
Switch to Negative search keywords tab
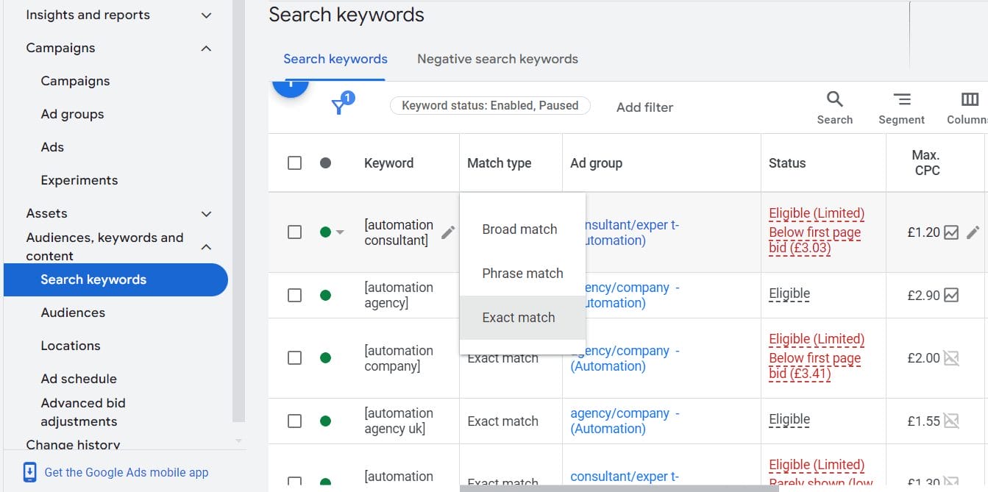tap(497, 59)
